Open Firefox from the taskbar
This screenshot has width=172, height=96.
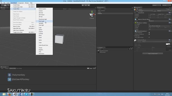pyautogui.click(x=10, y=94)
